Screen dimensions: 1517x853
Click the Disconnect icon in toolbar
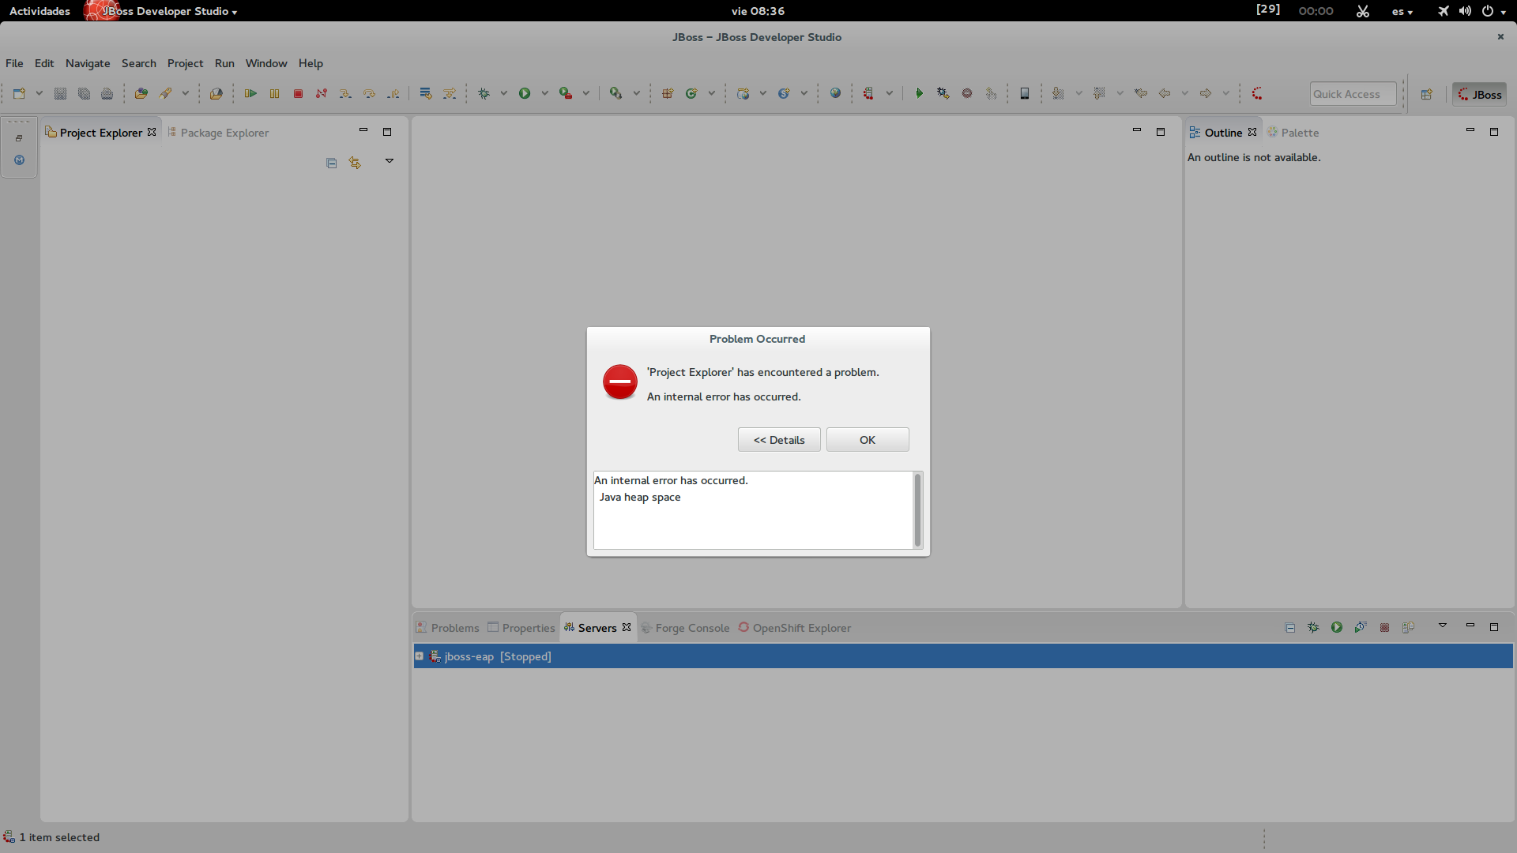point(322,93)
